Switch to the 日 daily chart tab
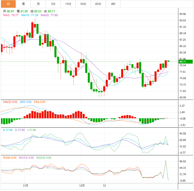Screen dimensions: 194x191 click(x=8, y=4)
